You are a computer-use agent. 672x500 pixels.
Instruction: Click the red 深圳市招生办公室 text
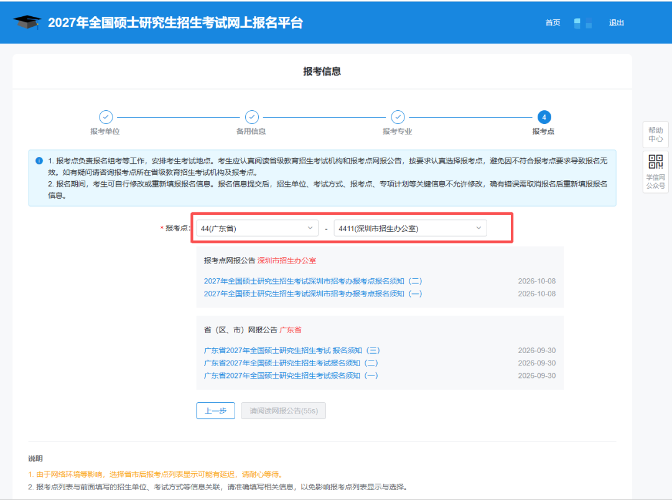(x=287, y=261)
